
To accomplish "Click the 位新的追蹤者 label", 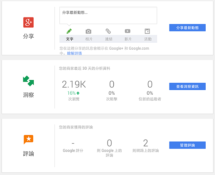I will pos(150,99).
